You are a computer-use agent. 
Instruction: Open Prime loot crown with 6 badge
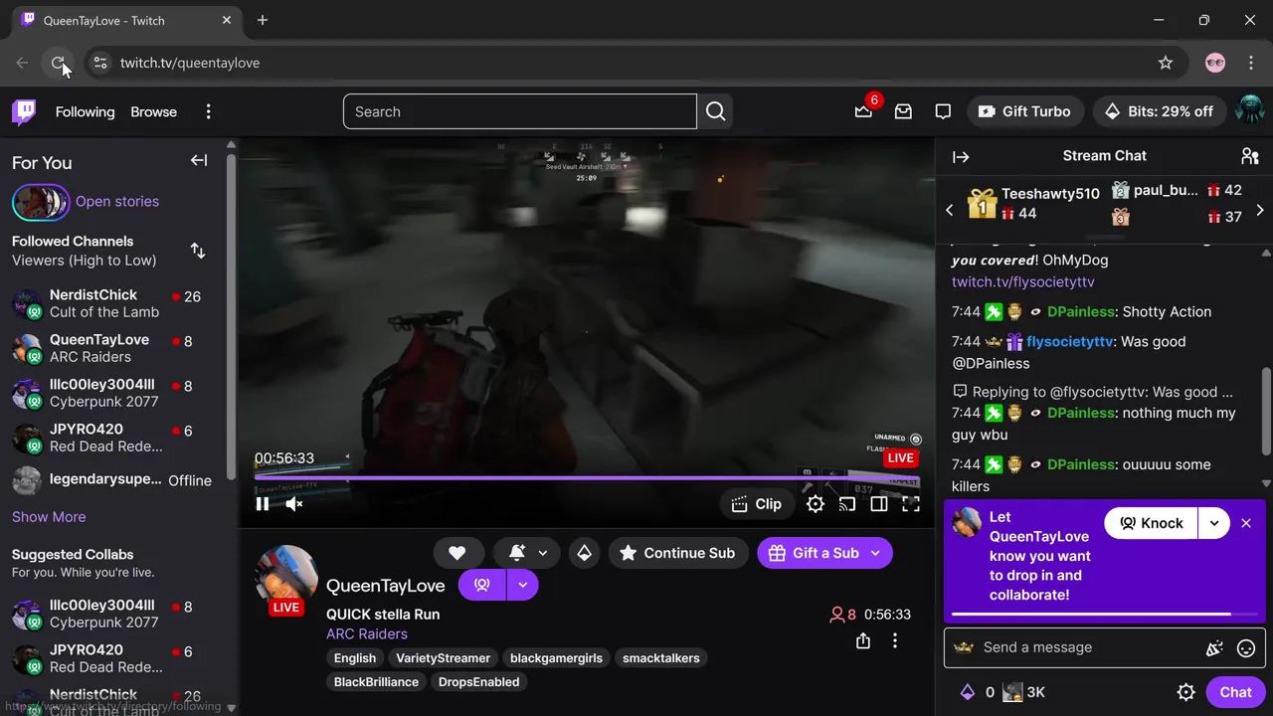863,111
